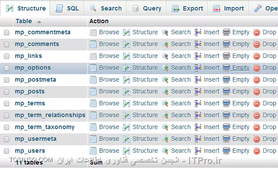Tick the mp_options checkbox
278x169 pixels.
click(7, 68)
